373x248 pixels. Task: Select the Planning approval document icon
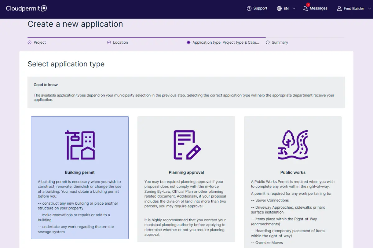coord(187,145)
